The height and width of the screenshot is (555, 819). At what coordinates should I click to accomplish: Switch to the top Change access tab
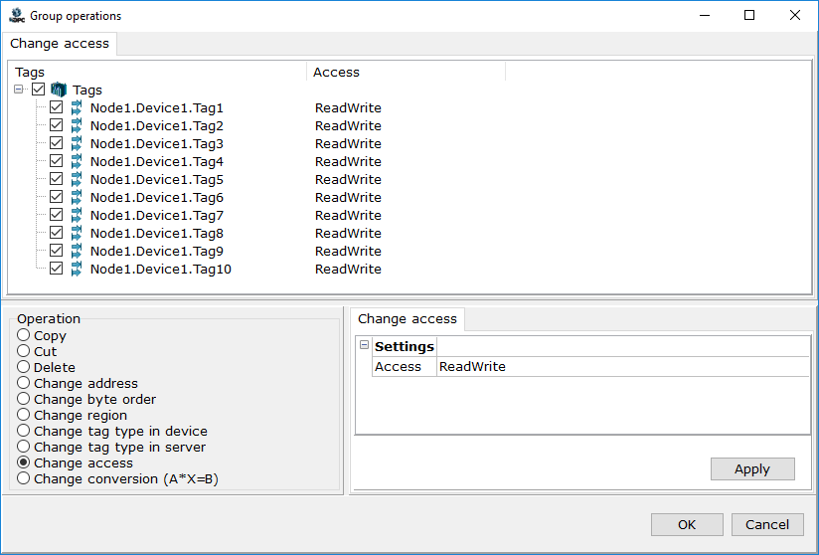[60, 44]
